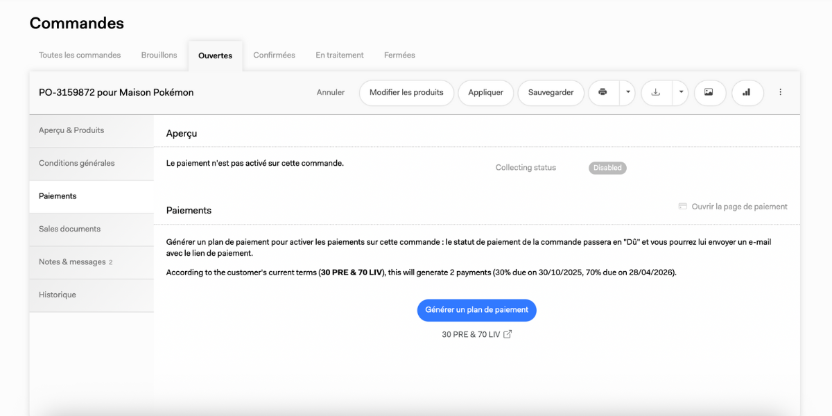Click Modifier les produits button
Viewport: 832px width, 416px height.
pyautogui.click(x=406, y=92)
